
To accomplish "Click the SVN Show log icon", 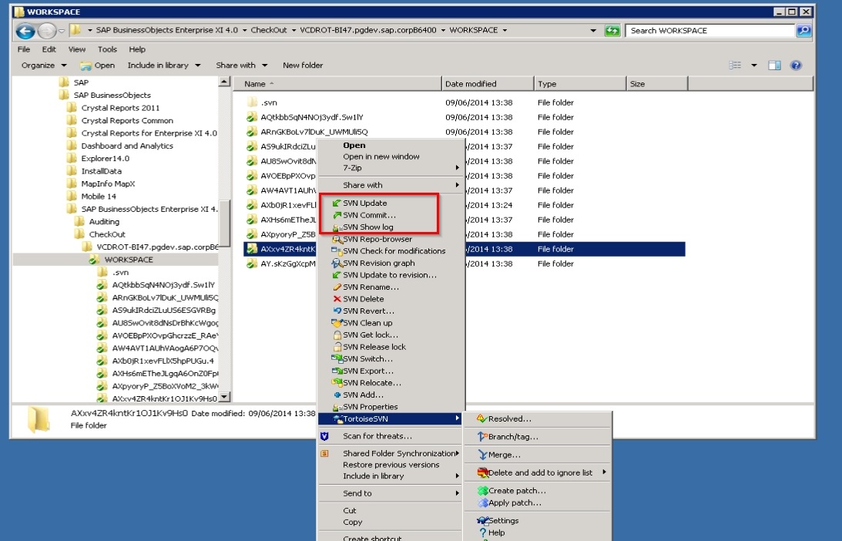I will (337, 227).
